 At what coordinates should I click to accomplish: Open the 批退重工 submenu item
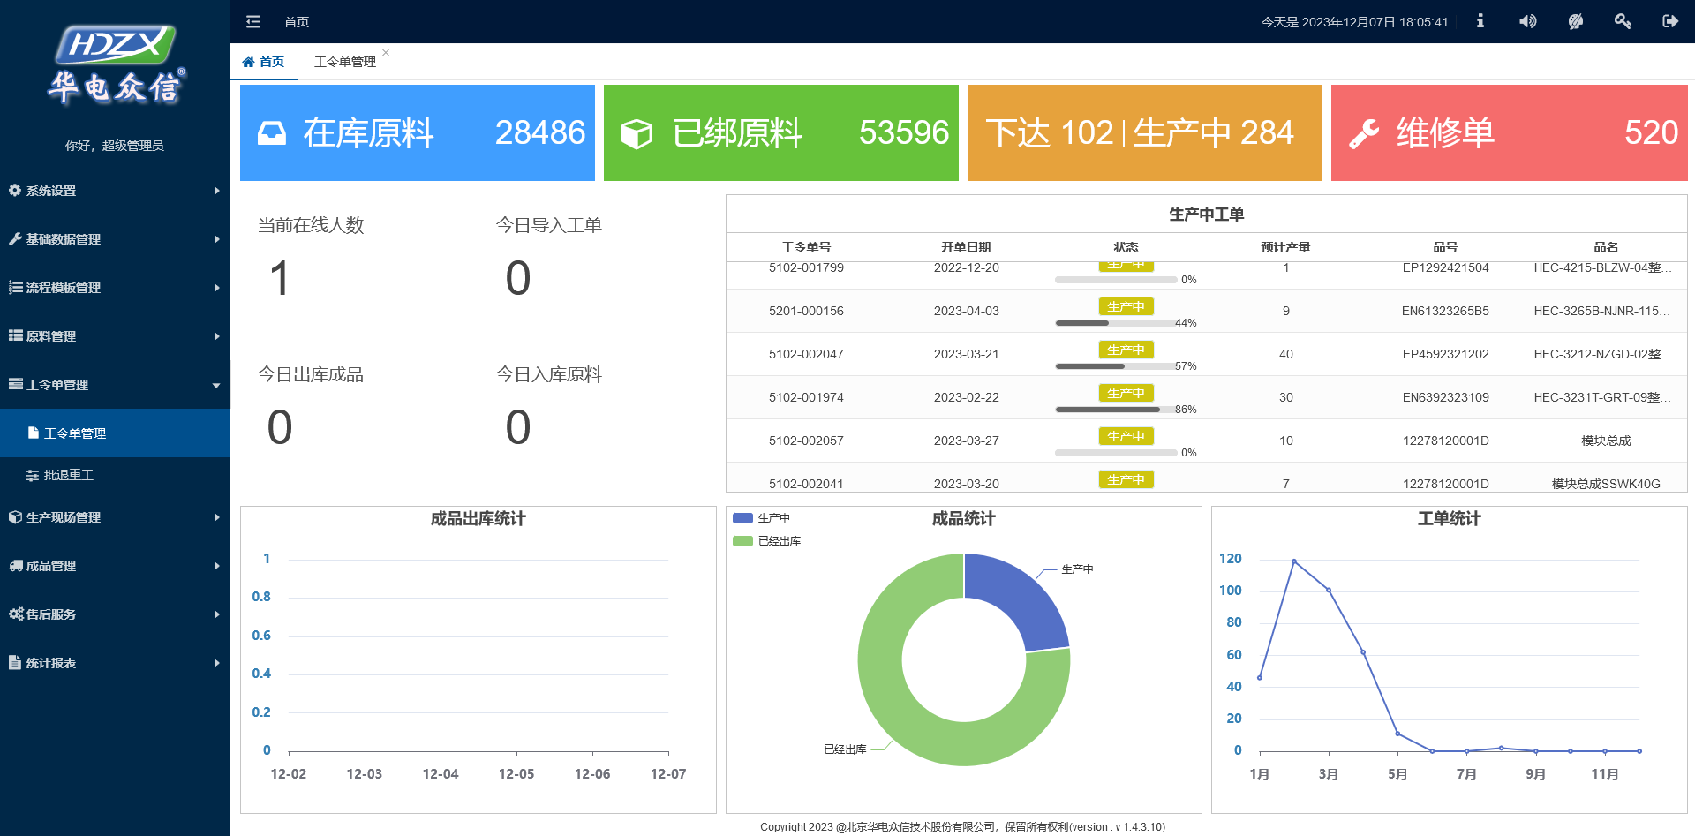tap(115, 475)
